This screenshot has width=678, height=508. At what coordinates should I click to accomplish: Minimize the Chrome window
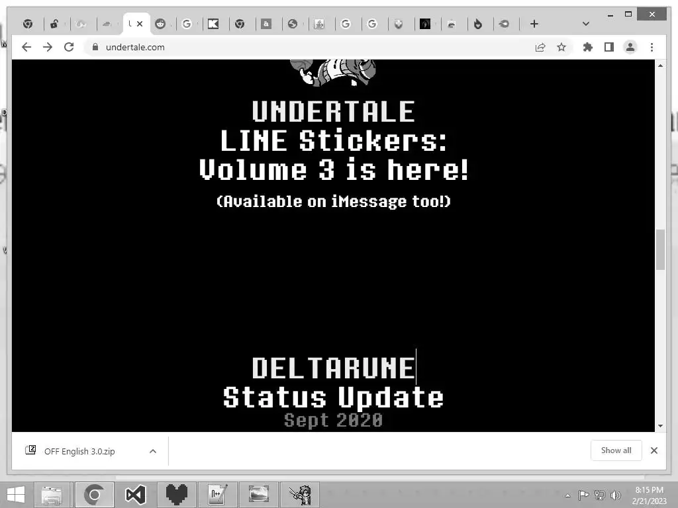point(610,15)
